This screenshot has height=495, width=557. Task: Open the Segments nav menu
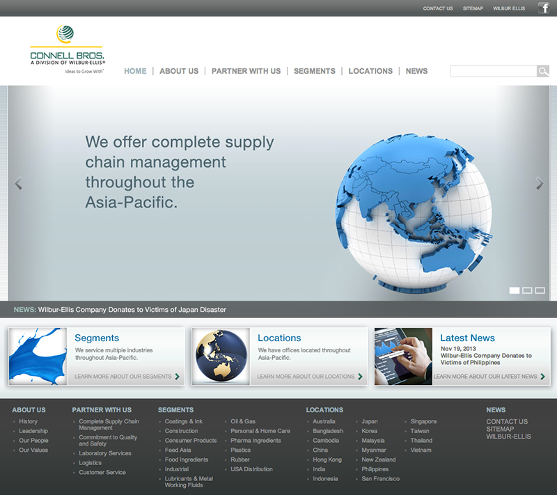point(315,71)
